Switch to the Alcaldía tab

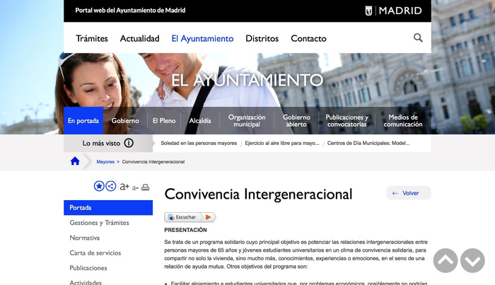[x=200, y=120]
